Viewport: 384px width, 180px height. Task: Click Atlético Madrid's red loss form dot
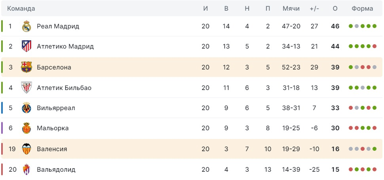(x=374, y=47)
